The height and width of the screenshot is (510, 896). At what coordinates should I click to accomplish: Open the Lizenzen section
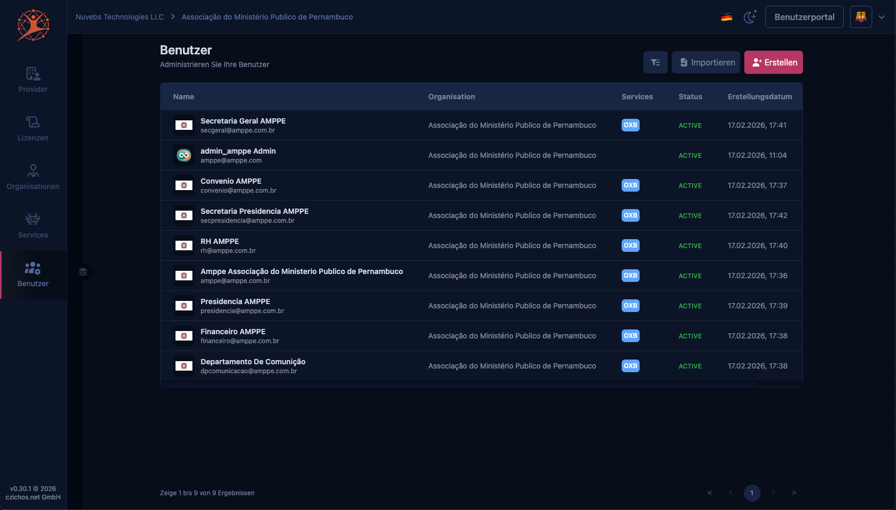pyautogui.click(x=33, y=128)
